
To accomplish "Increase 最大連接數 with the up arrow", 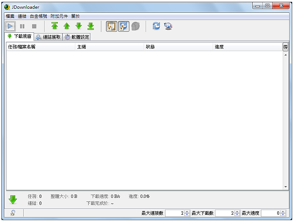I will pyautogui.click(x=187, y=211).
